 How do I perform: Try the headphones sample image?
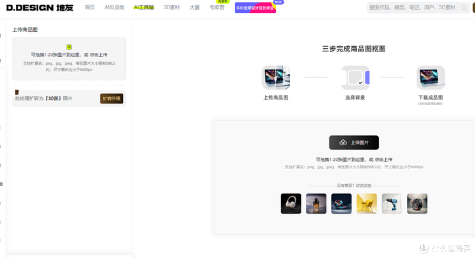(291, 203)
